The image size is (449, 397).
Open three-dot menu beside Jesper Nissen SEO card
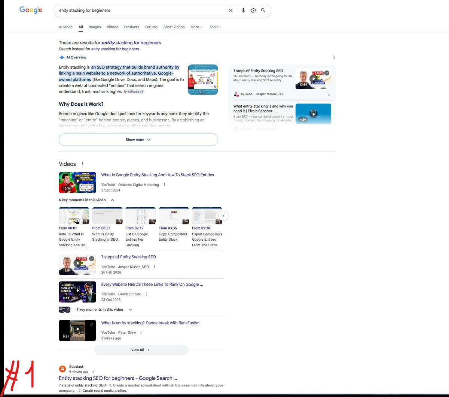(x=329, y=94)
